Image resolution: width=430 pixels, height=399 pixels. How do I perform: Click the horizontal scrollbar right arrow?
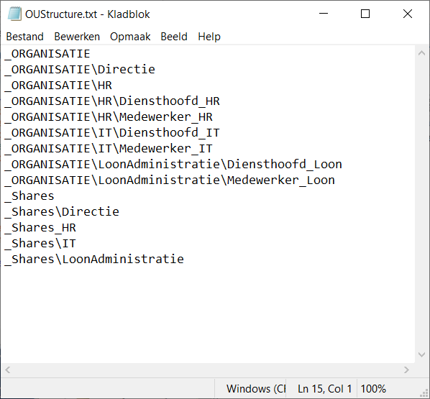click(x=407, y=370)
